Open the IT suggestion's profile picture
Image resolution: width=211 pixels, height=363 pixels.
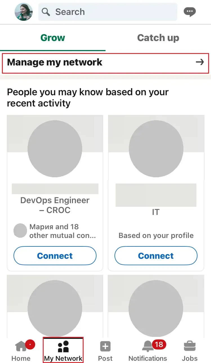click(156, 149)
